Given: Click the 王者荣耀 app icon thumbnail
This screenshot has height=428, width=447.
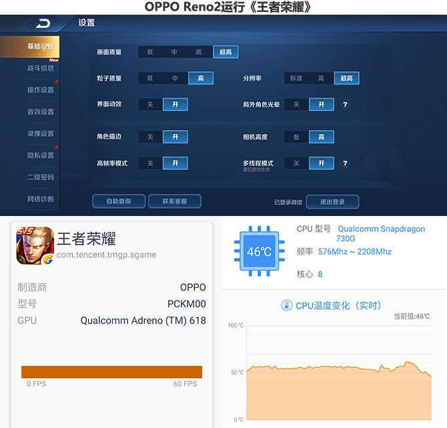Looking at the screenshot, I should [x=35, y=245].
